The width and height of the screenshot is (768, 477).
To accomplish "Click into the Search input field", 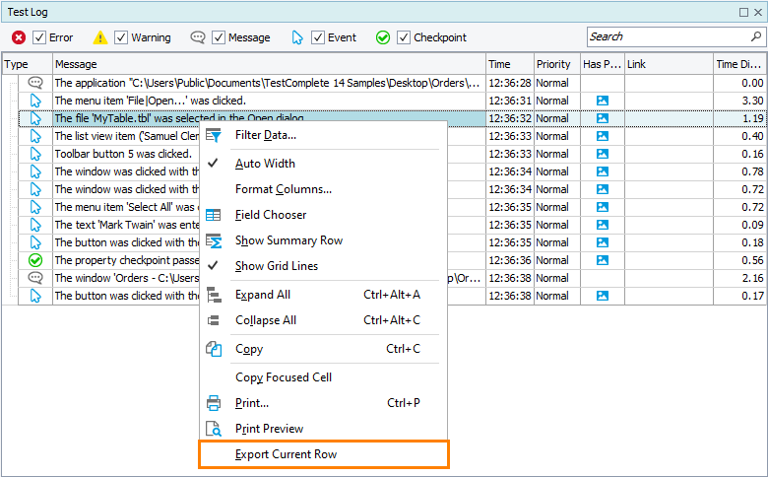I will (x=668, y=36).
